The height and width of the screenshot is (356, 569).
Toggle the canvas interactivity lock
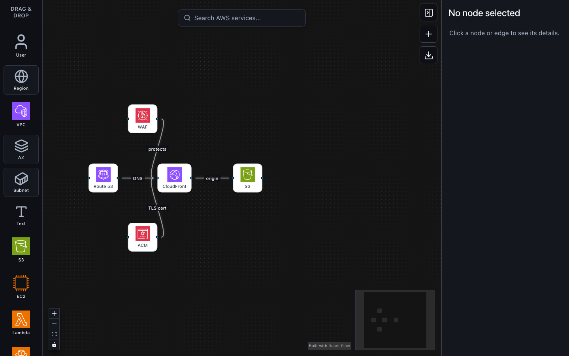click(54, 345)
